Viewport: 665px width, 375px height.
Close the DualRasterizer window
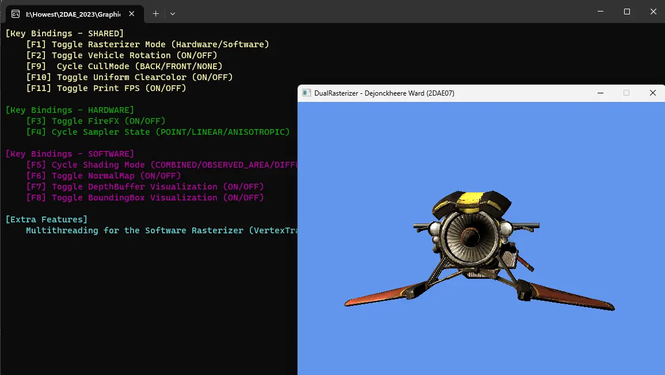click(652, 93)
